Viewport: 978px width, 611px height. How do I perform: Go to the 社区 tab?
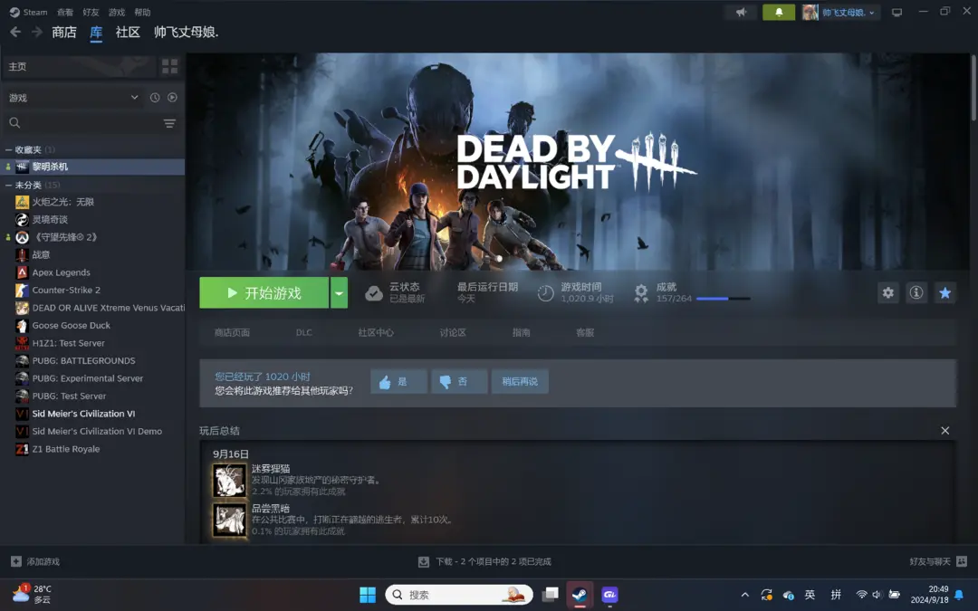128,32
